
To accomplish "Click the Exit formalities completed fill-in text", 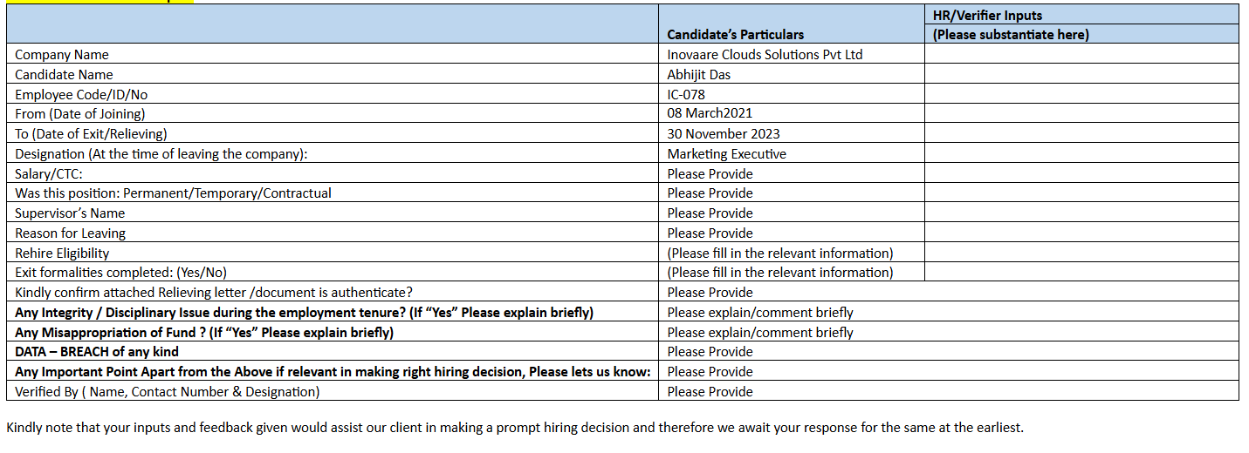I will pyautogui.click(x=779, y=273).
